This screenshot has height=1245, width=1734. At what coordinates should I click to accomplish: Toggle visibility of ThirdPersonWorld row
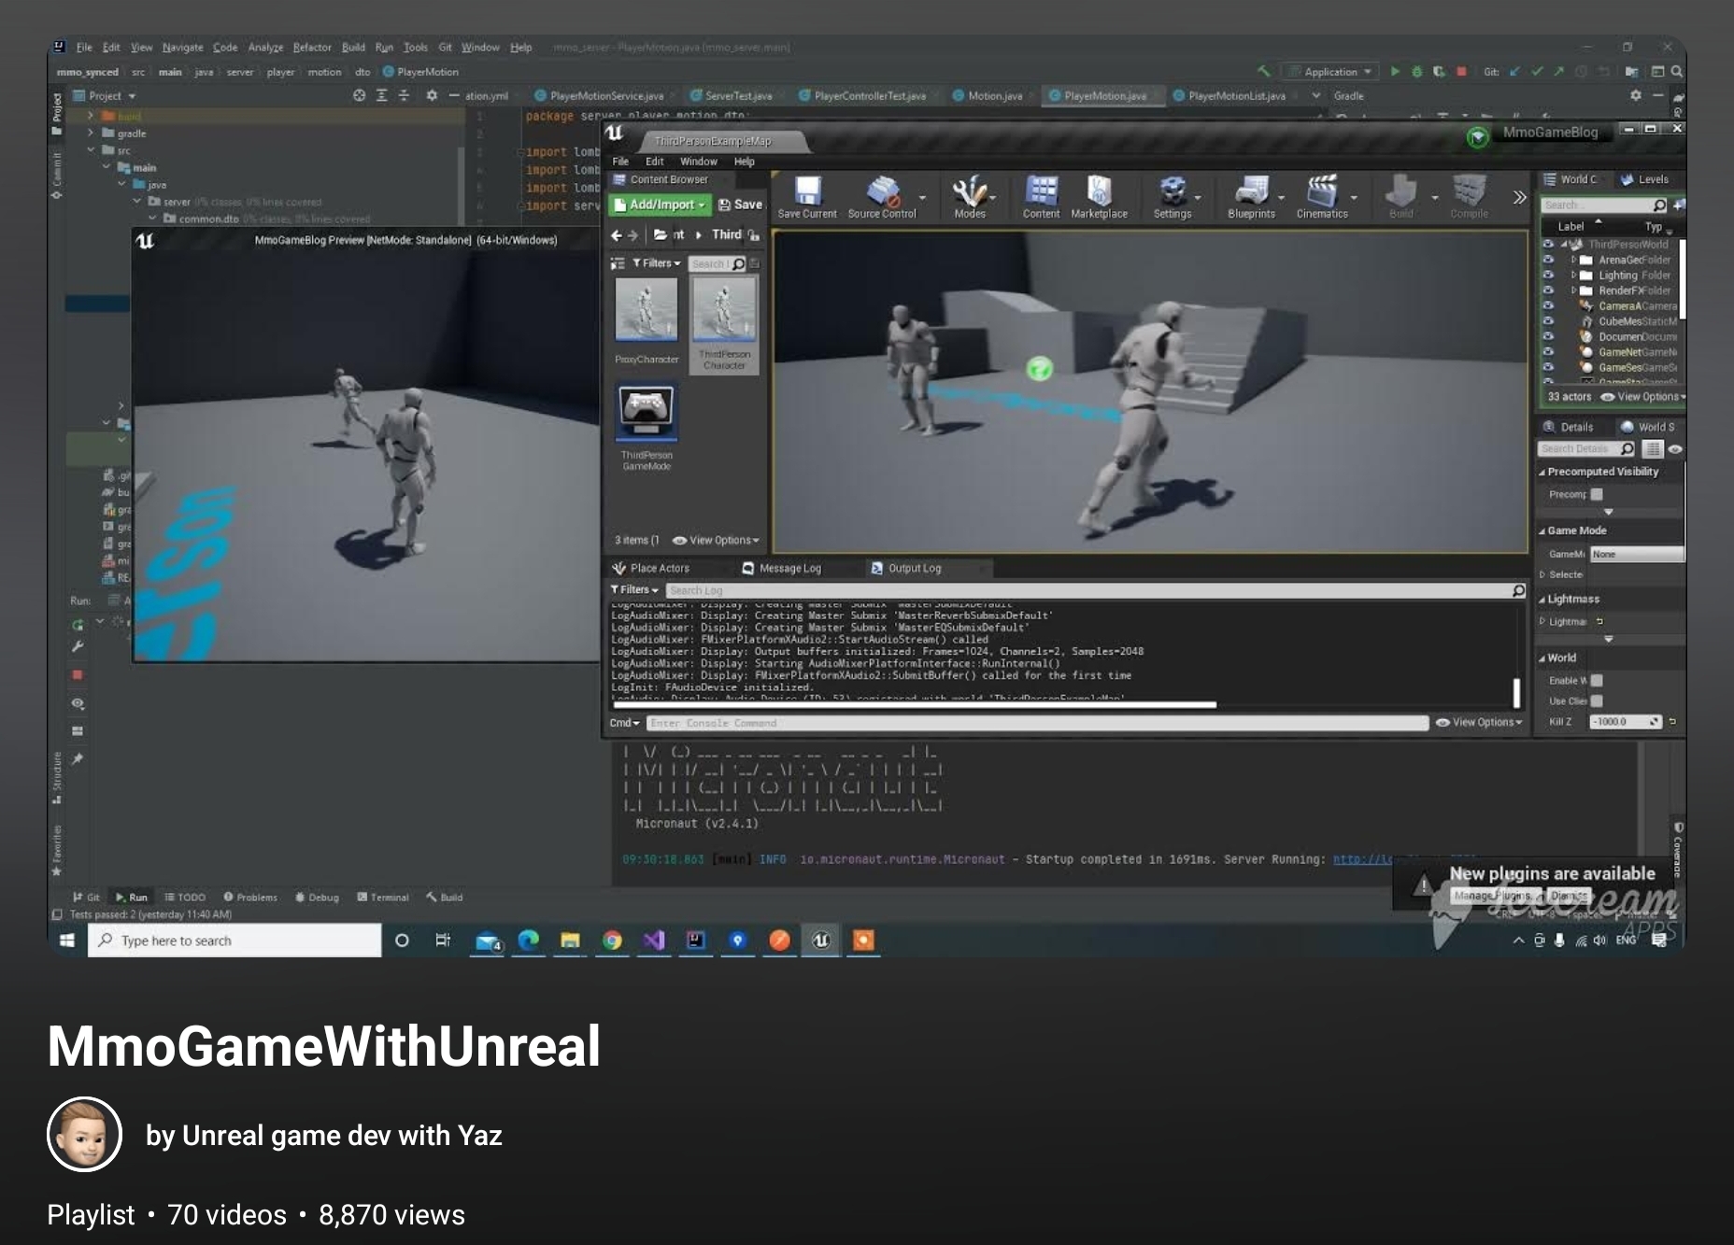(x=1548, y=244)
